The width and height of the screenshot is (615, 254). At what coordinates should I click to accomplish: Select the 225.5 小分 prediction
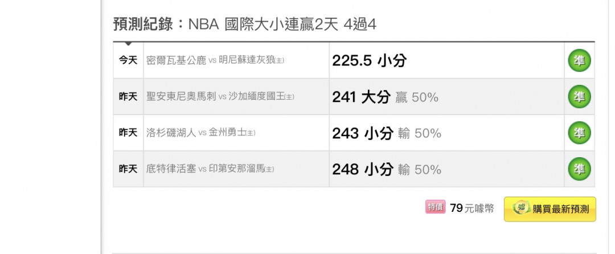click(x=369, y=61)
